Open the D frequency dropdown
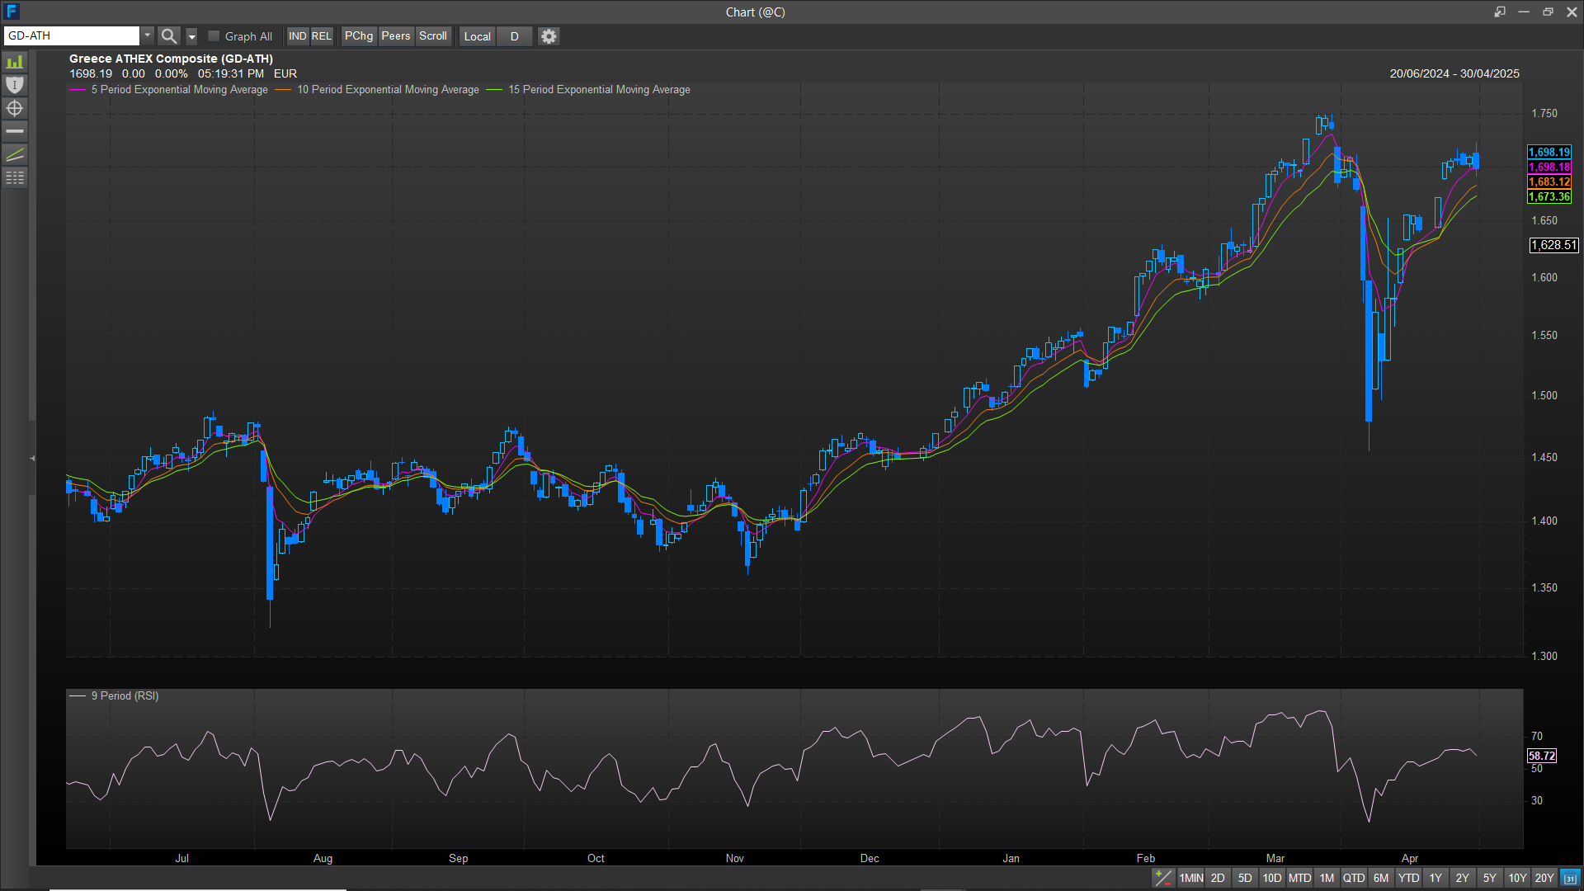The image size is (1584, 891). (515, 36)
